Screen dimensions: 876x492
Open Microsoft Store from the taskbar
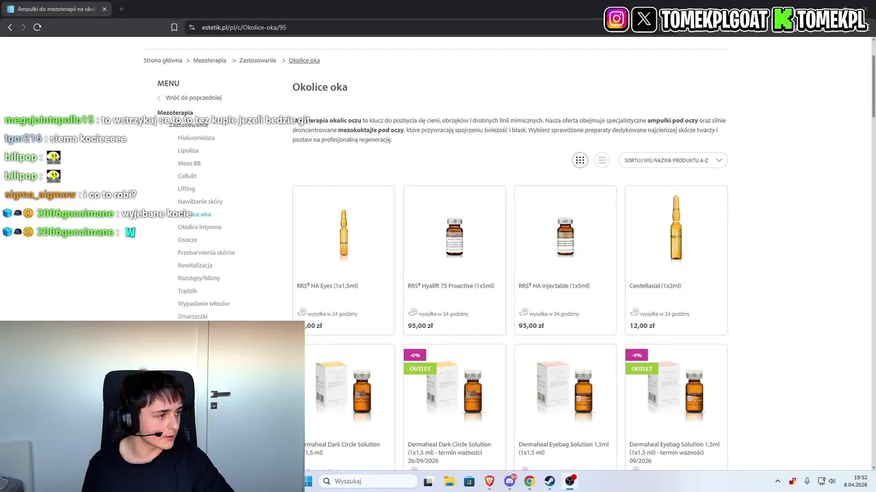[469, 481]
